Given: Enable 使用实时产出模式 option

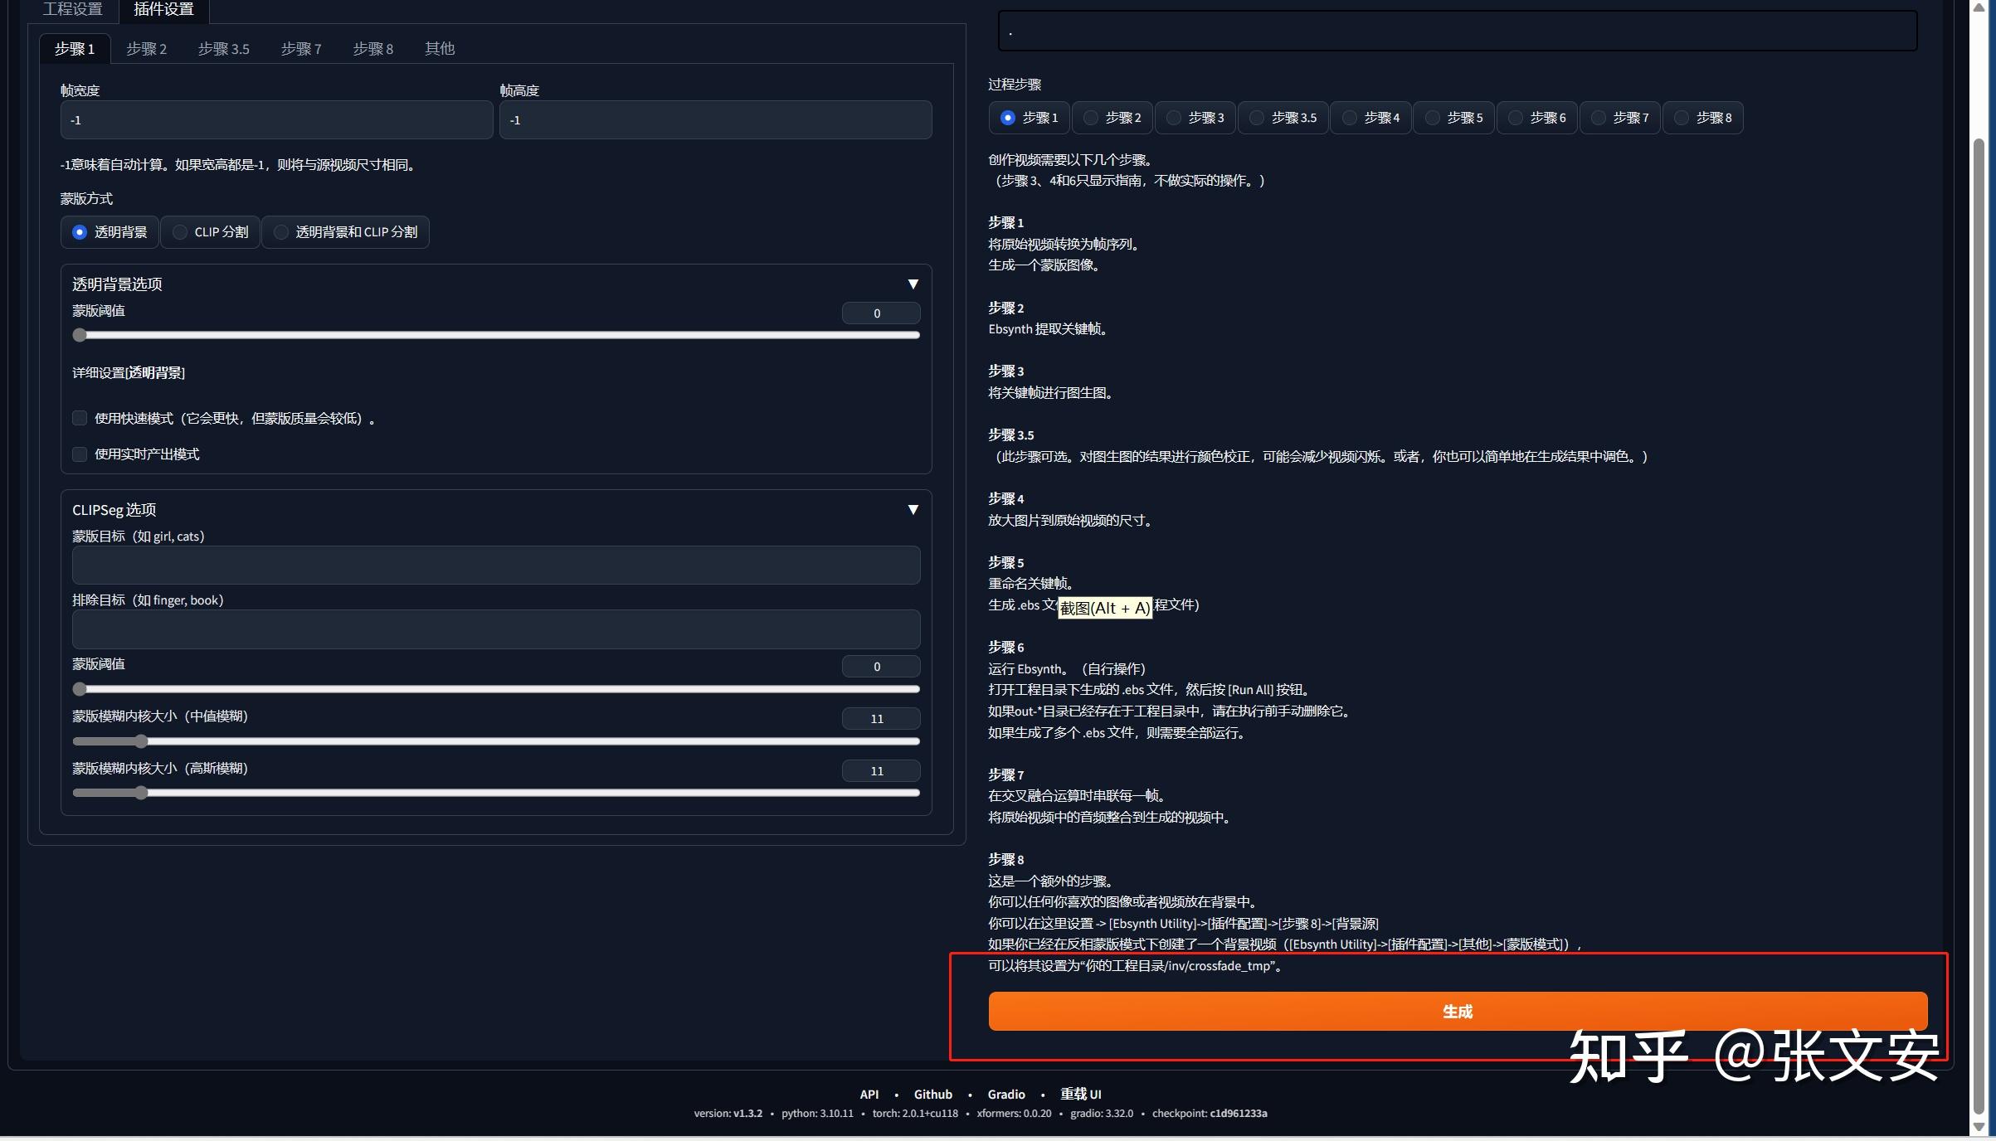Looking at the screenshot, I should (80, 454).
